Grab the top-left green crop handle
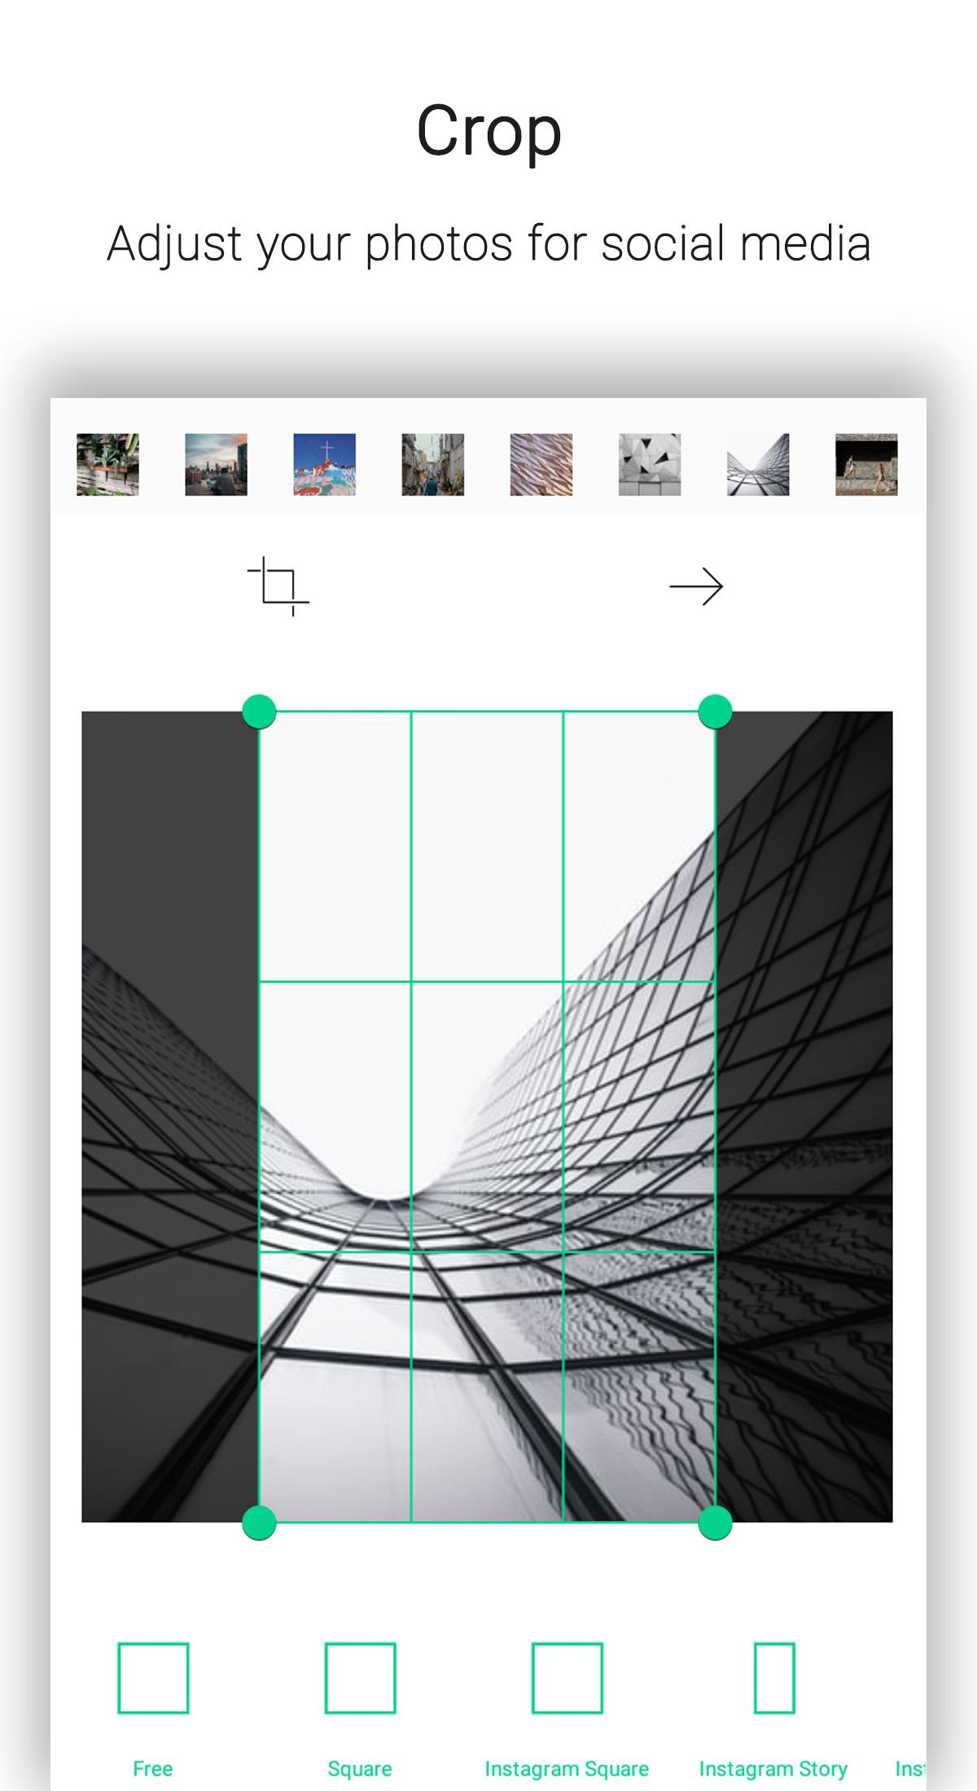The width and height of the screenshot is (977, 1791). coord(260,712)
